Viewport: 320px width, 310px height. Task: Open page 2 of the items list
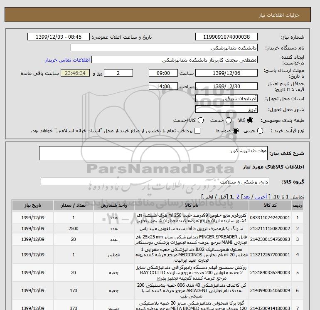[238, 197]
